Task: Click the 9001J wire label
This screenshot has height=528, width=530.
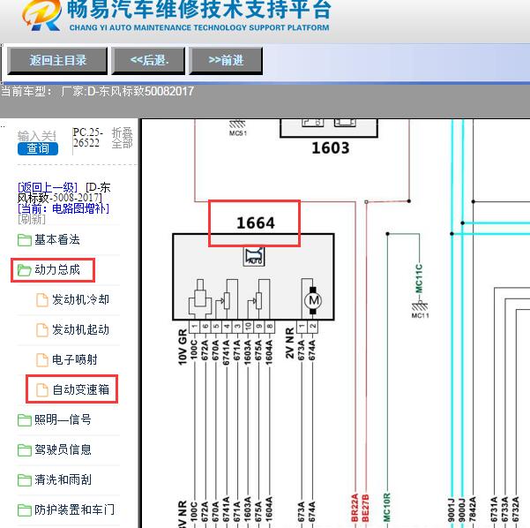Action: [452, 509]
